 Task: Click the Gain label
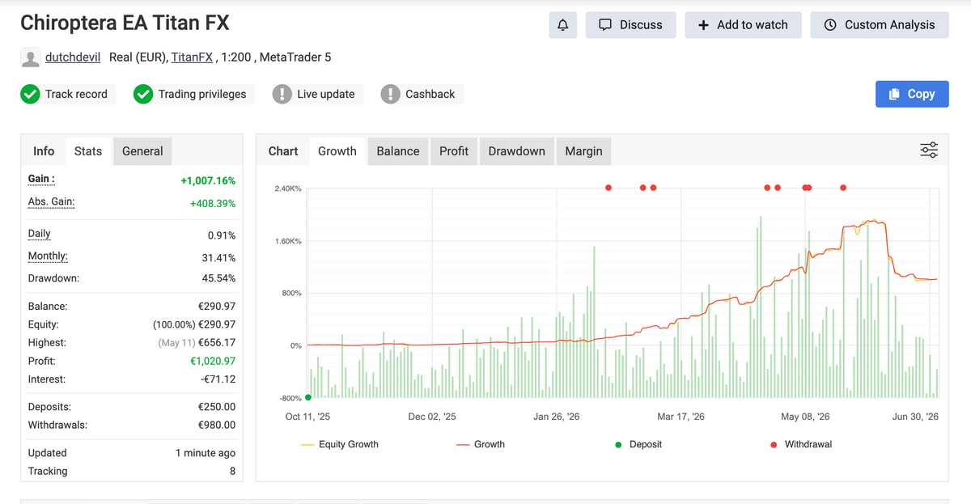pyautogui.click(x=41, y=179)
